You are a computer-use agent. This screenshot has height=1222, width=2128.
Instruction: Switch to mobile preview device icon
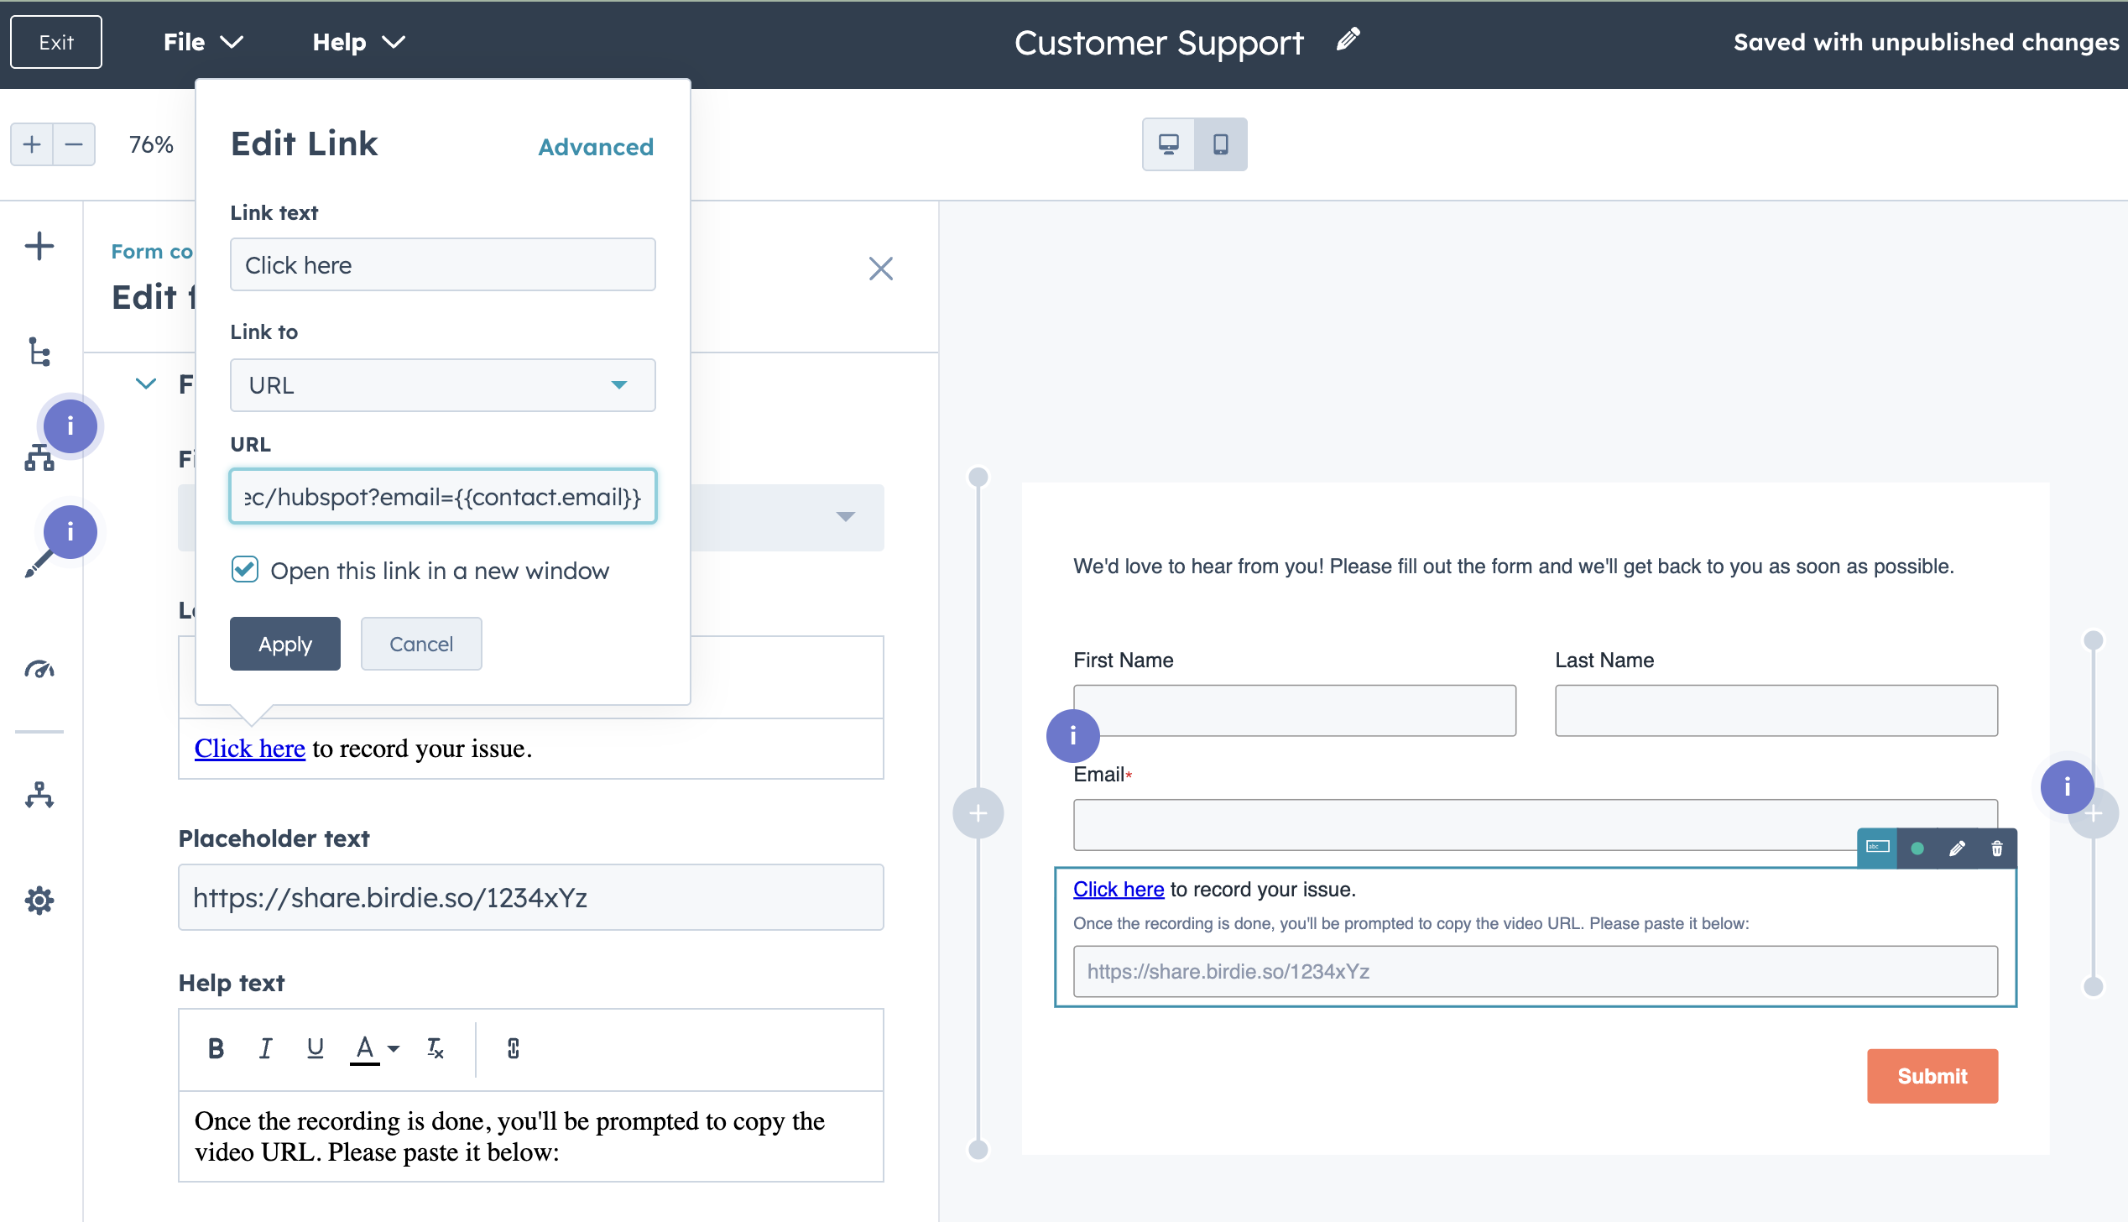pos(1221,144)
